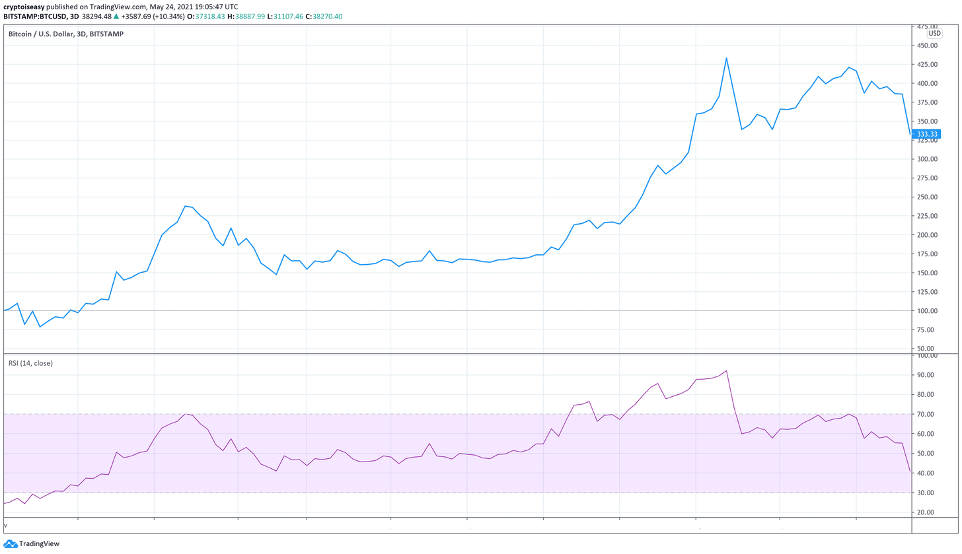The image size is (962, 554).
Task: Select the 333.33 current price tag
Action: click(x=925, y=134)
